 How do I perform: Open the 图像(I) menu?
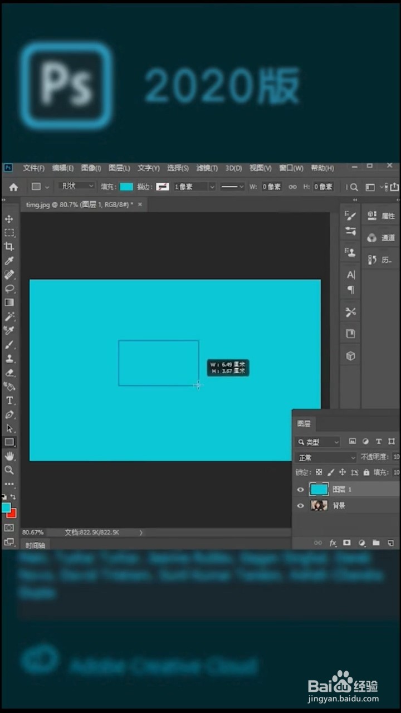(91, 168)
